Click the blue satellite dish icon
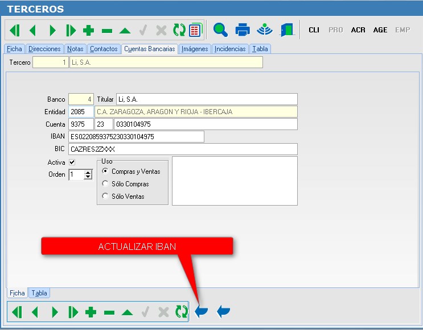423x330 pixels. tap(265, 30)
